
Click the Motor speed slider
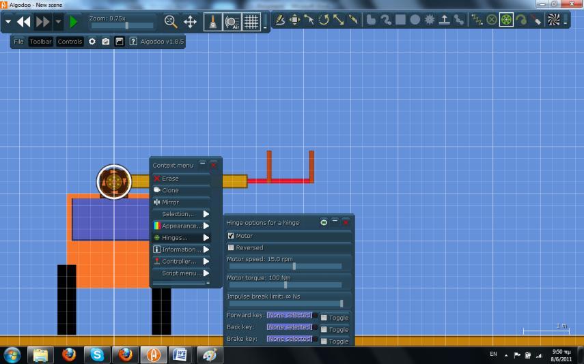click(x=286, y=267)
